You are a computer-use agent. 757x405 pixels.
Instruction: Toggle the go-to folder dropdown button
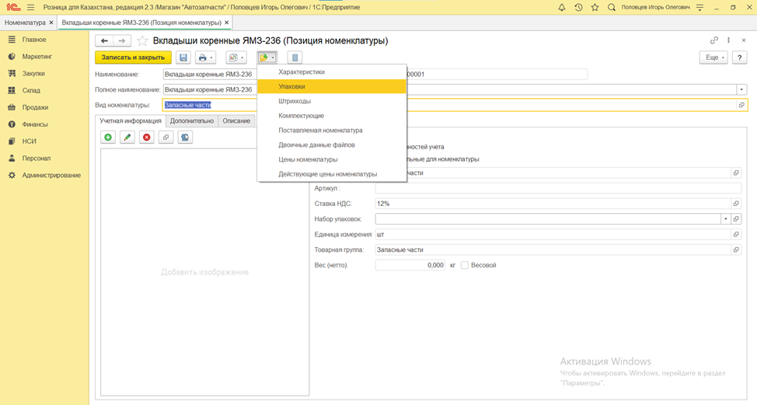(x=267, y=58)
